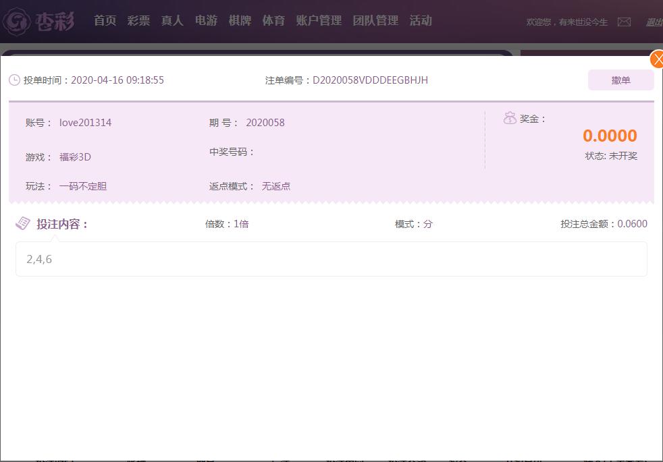Click the status text 未开奖
The width and height of the screenshot is (663, 462).
click(623, 156)
